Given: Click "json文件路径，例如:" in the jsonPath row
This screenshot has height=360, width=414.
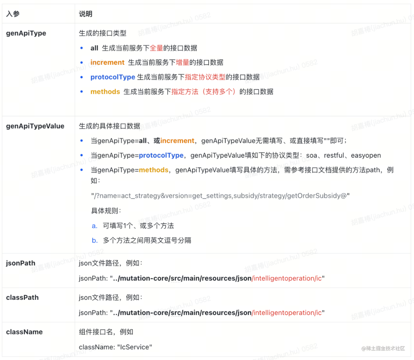Looking at the screenshot, I should click(x=111, y=263).
